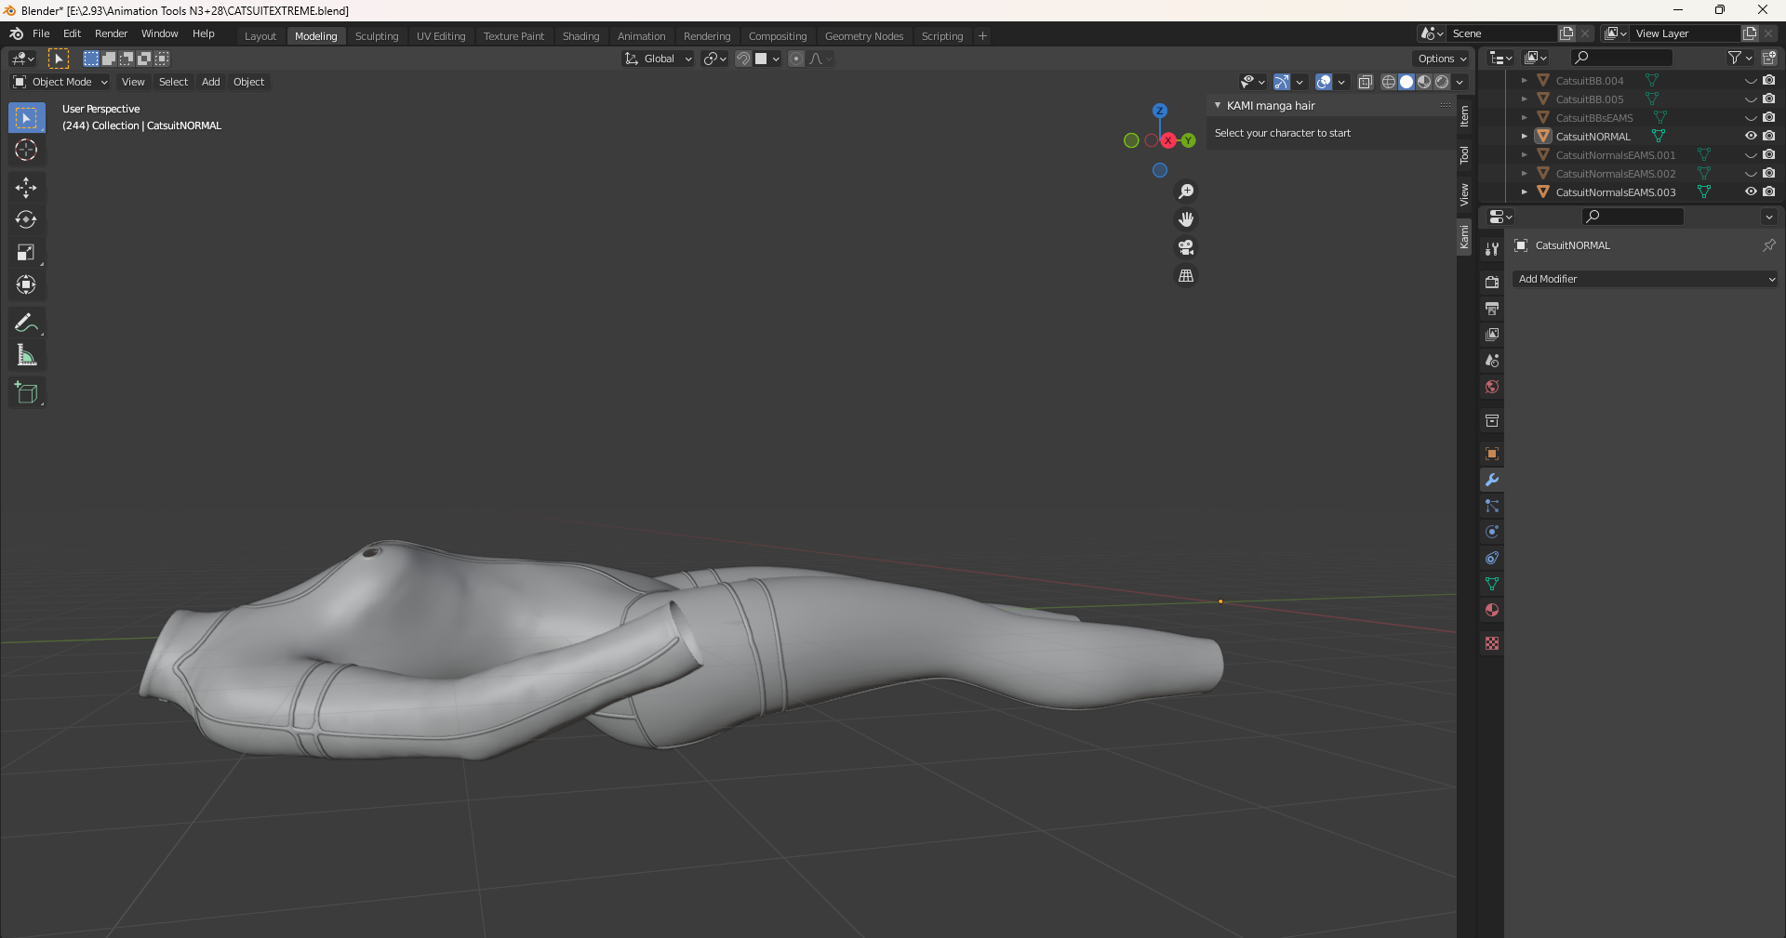Open the Render properties tab
Screen dimensions: 1786x938
1492,282
